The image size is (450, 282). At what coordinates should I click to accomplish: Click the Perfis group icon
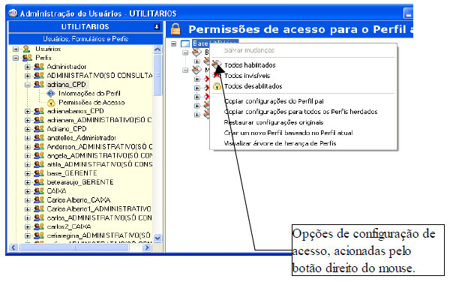pos(27,58)
